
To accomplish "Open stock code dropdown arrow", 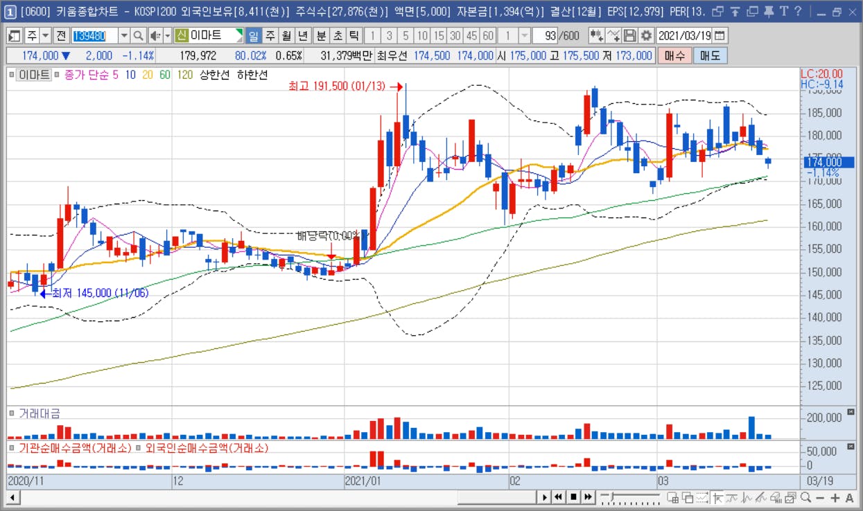I will click(124, 35).
